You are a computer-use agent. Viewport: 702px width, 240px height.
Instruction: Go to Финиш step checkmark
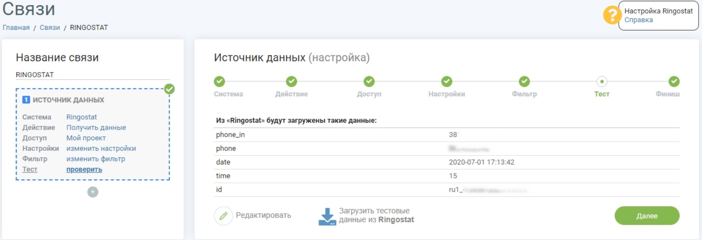point(674,81)
